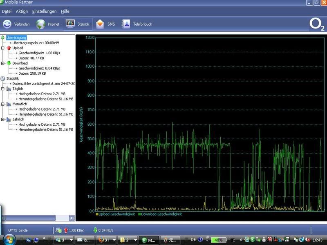Open the Telefonbuch contact icon
Screen dimensions: 327x245
coord(126,24)
